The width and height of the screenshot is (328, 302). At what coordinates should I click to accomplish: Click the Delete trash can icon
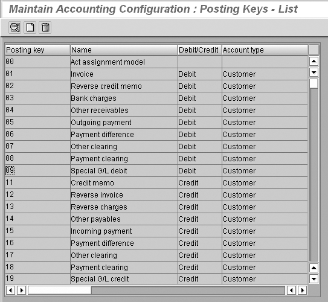(x=45, y=27)
